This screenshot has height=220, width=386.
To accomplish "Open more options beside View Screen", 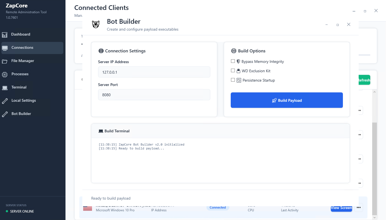I will [359, 208].
